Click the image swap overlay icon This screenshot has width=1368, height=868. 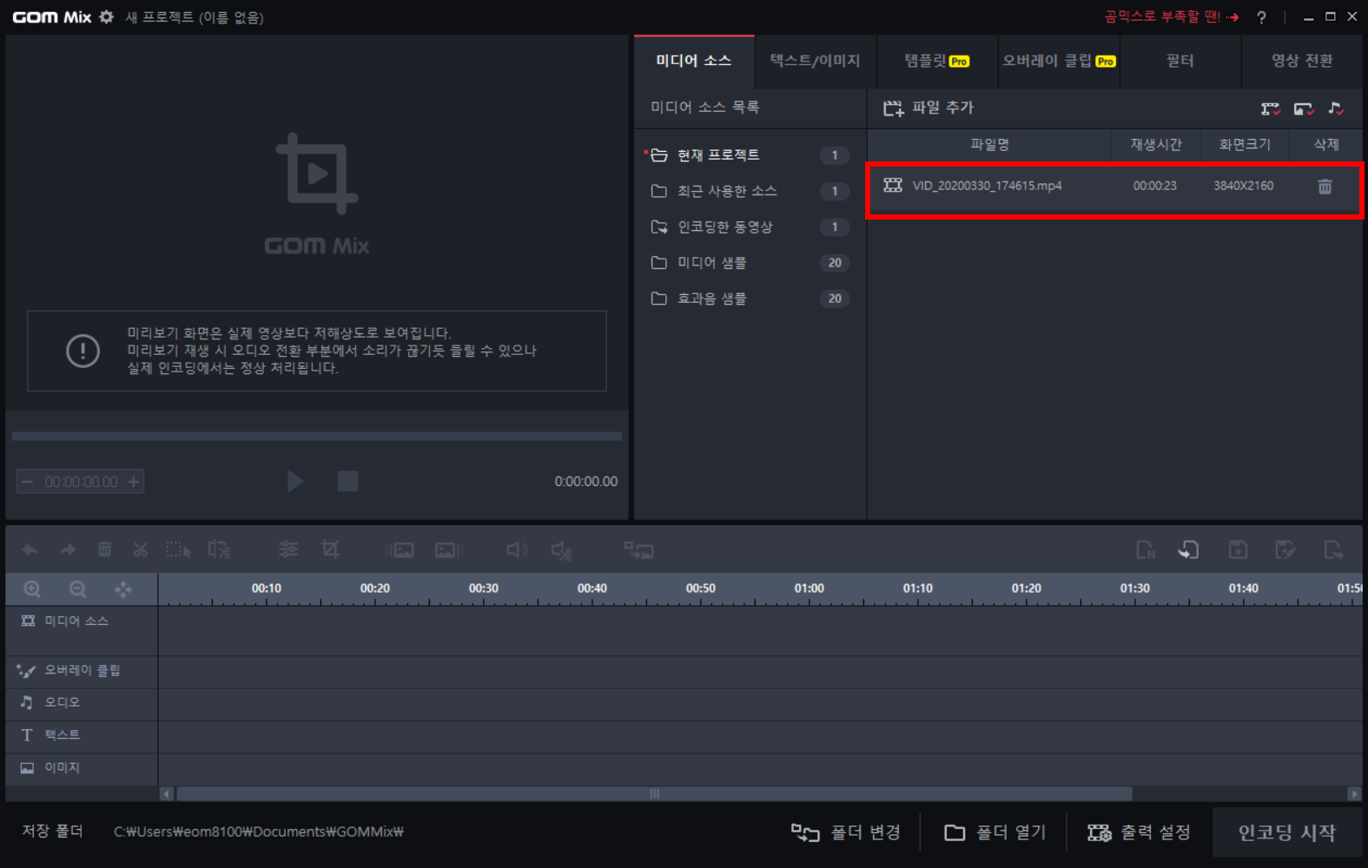click(638, 550)
